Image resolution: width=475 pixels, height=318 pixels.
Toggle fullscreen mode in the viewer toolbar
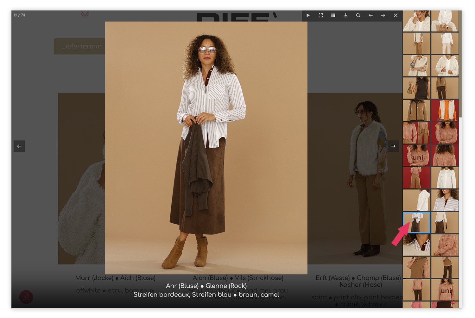(x=320, y=15)
